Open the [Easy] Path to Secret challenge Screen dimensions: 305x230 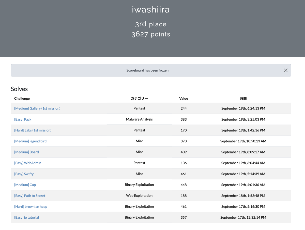tap(30, 196)
